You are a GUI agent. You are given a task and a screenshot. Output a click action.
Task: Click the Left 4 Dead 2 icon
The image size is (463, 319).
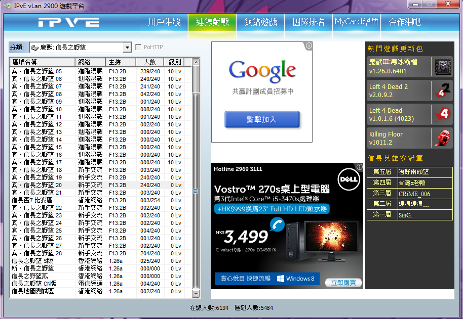pos(442,90)
